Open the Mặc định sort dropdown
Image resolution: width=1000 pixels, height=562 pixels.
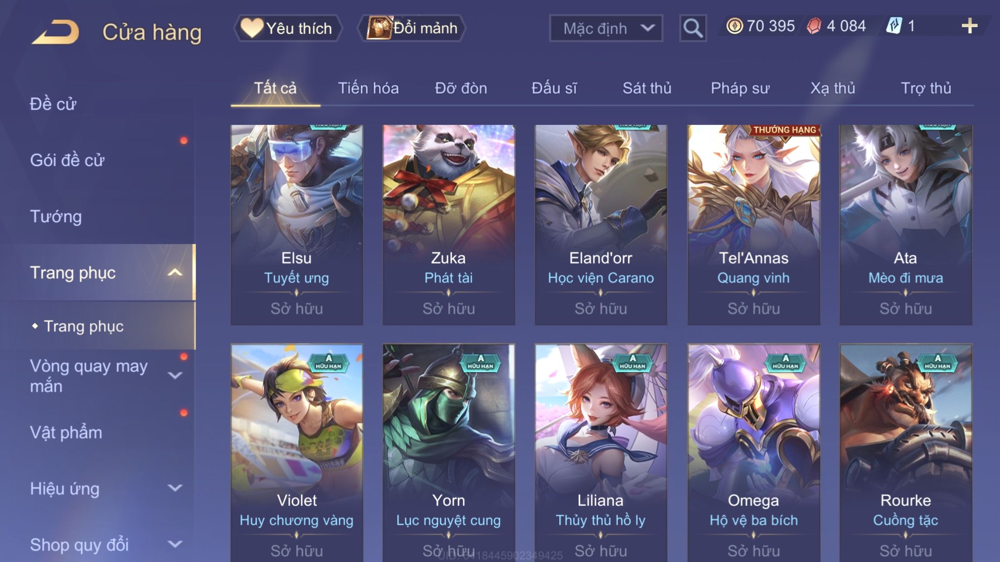(606, 28)
